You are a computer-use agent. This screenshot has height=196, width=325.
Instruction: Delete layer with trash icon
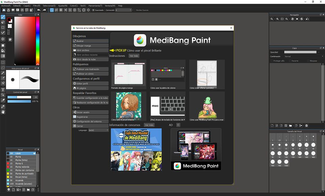pos(307,126)
